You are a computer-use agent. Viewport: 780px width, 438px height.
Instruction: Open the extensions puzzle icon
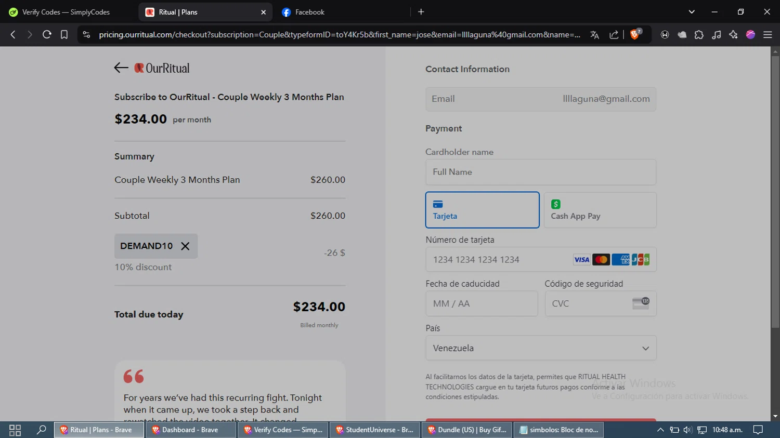(x=699, y=35)
